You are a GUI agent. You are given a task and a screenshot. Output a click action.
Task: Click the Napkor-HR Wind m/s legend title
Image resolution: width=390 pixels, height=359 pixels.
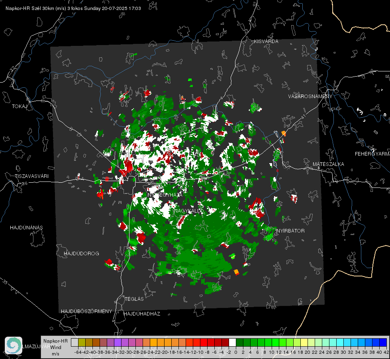click(x=55, y=347)
